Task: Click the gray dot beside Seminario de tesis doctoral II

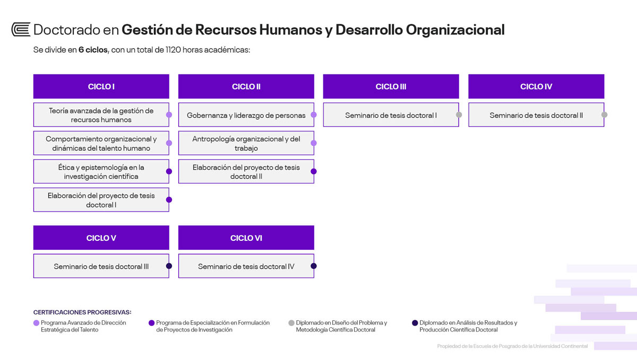Action: [604, 115]
